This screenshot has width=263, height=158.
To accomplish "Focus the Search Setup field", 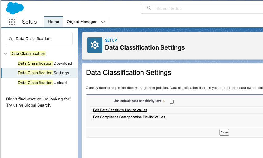I will (x=202, y=8).
